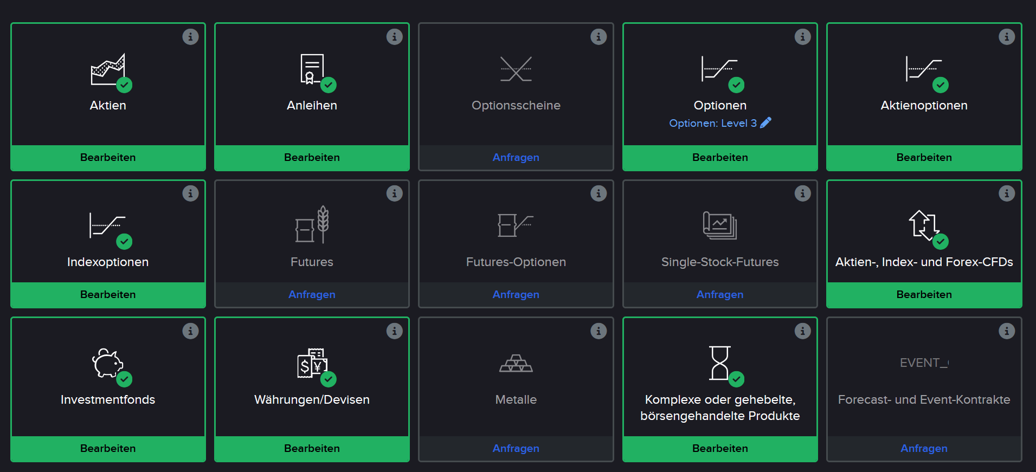
Task: Click Anfragen under Optionsscheine
Action: 516,158
